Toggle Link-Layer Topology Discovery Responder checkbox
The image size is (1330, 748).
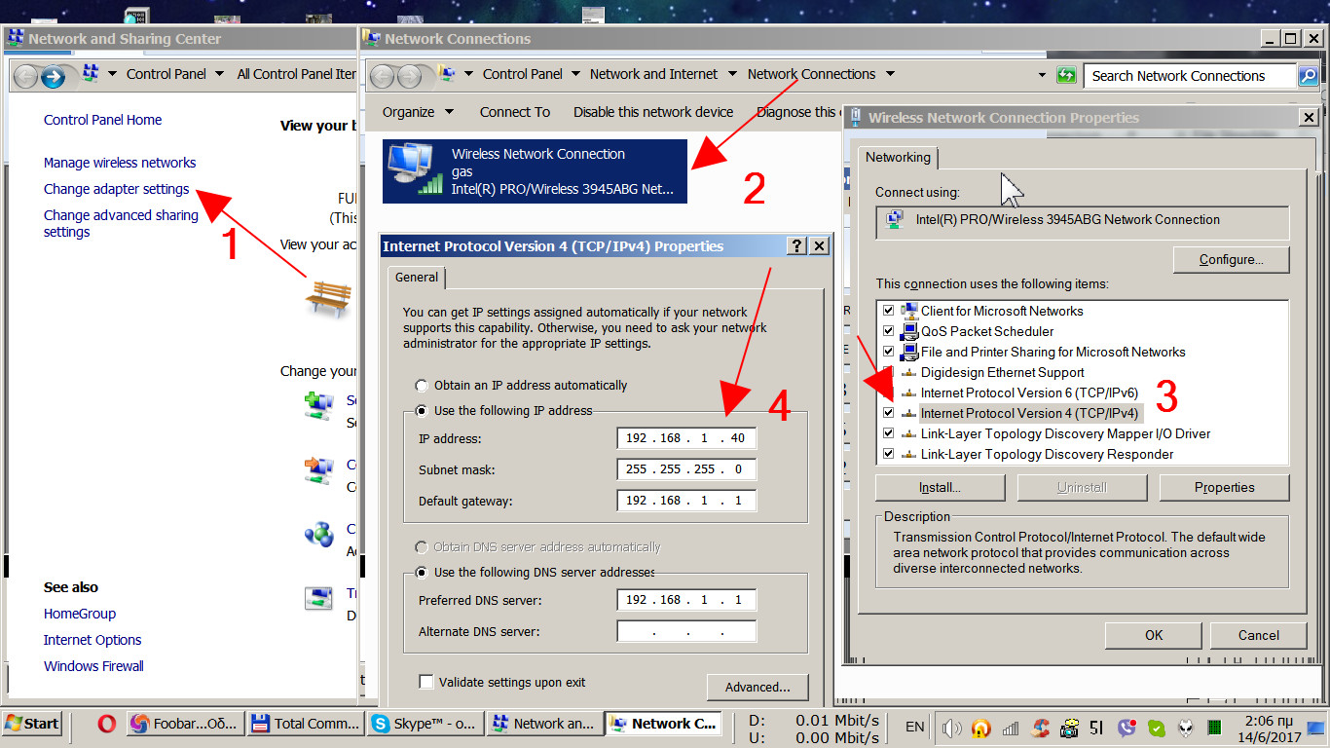pyautogui.click(x=887, y=454)
